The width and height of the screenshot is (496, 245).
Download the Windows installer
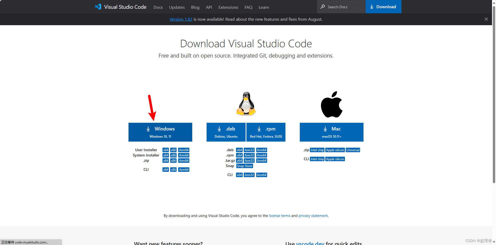tap(160, 132)
